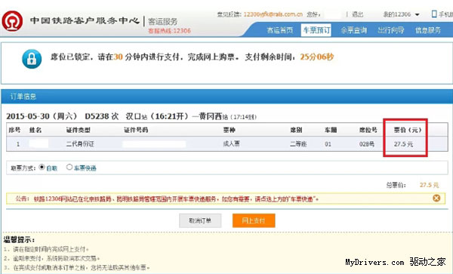This screenshot has height=274, width=453.
Task: Click the 订单信息 section header
Action: click(x=23, y=97)
